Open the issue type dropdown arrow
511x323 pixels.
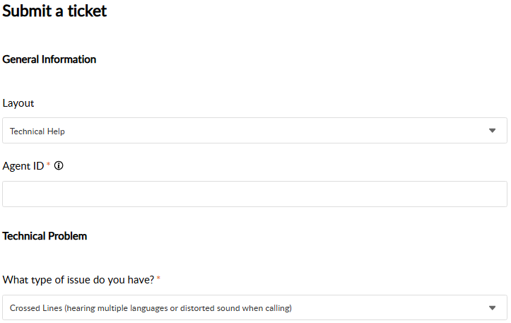[x=492, y=307]
